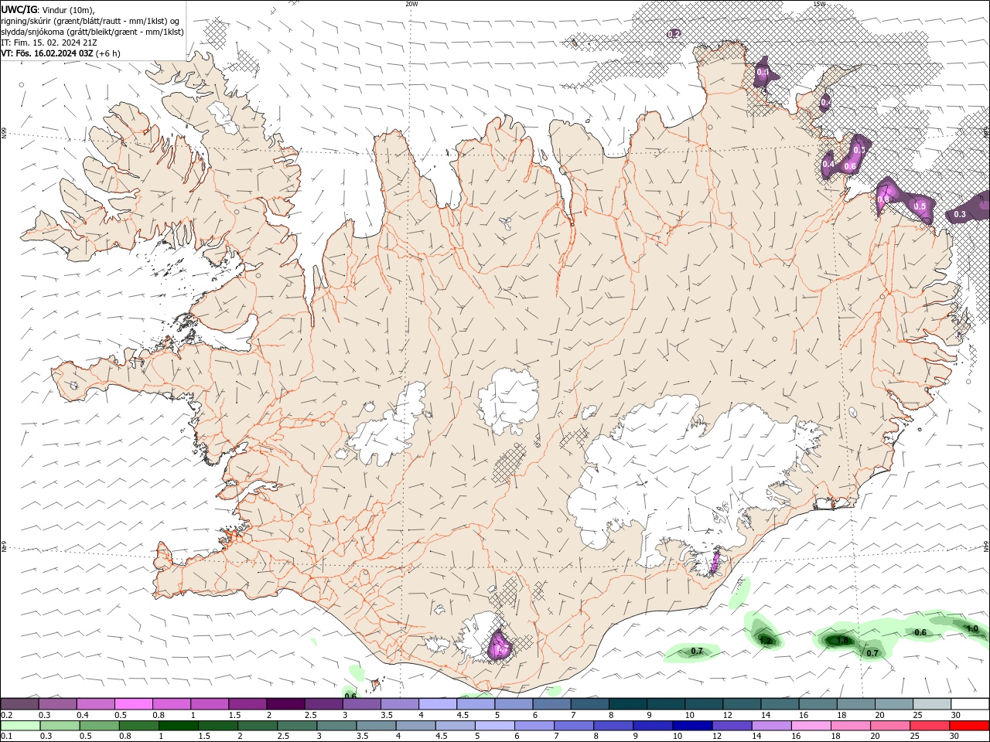Click the 'IT: Fim. 15. 02. 2024 21Z' line
This screenshot has width=990, height=742.
tap(49, 43)
